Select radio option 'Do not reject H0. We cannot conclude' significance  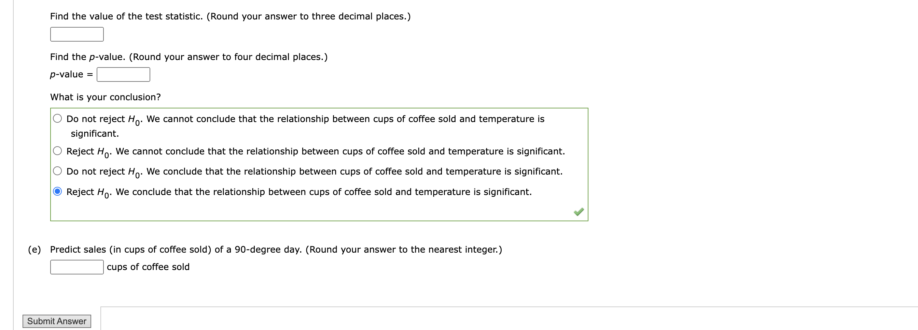coord(58,118)
